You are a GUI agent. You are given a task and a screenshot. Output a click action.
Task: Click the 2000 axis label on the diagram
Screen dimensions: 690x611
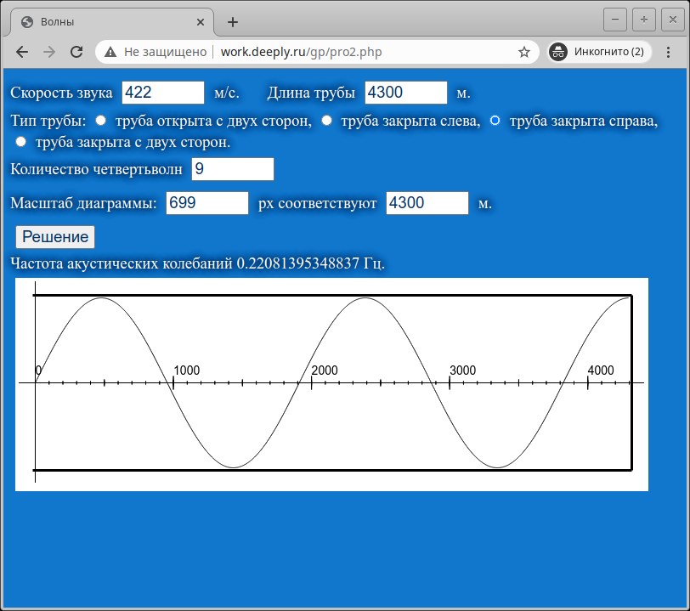(x=325, y=371)
